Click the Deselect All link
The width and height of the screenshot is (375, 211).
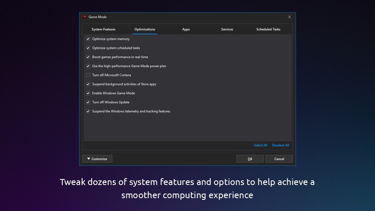click(280, 145)
